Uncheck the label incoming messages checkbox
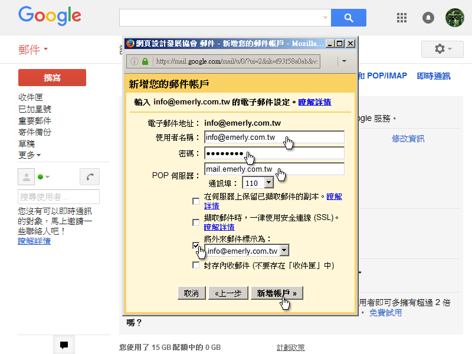Screen dimensions: 472x354 [x=196, y=245]
